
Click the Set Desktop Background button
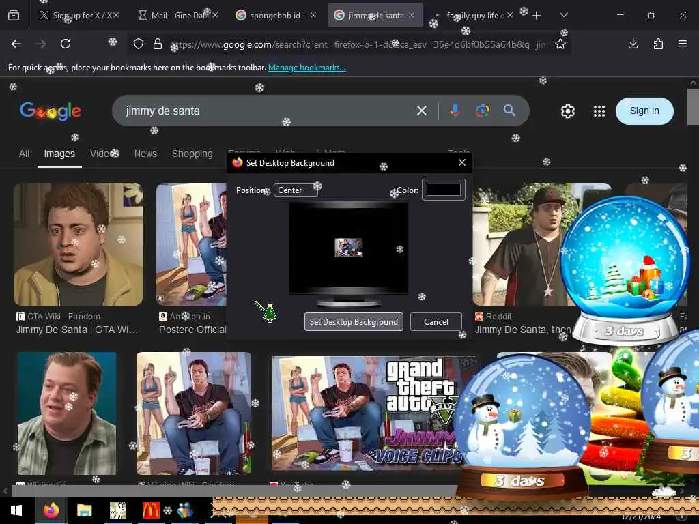(x=354, y=322)
